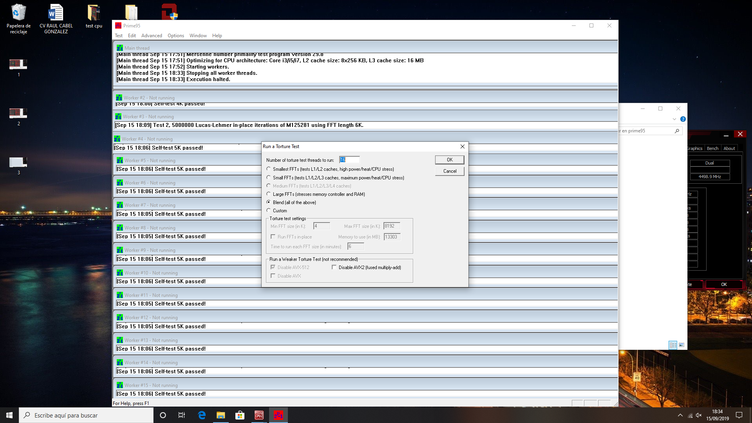Cancel the Torture Test dialog

coord(449,171)
